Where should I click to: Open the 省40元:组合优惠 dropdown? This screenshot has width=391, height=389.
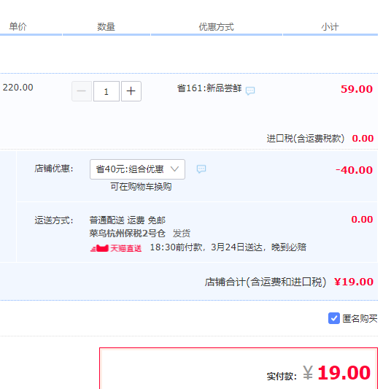coord(137,169)
